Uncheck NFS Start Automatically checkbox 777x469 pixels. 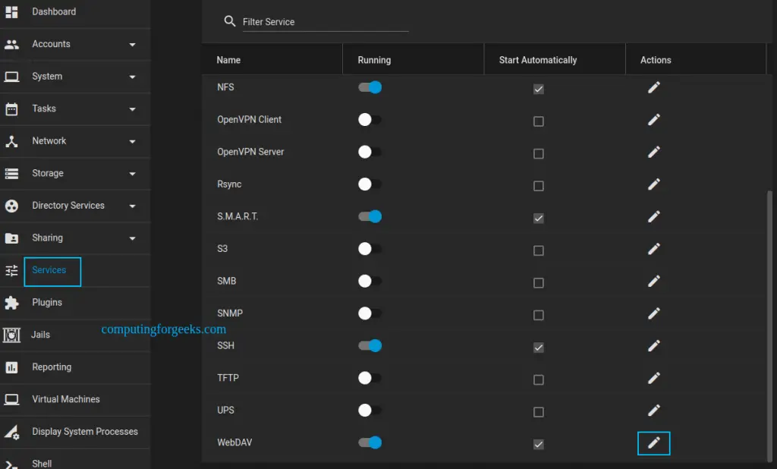[538, 90]
